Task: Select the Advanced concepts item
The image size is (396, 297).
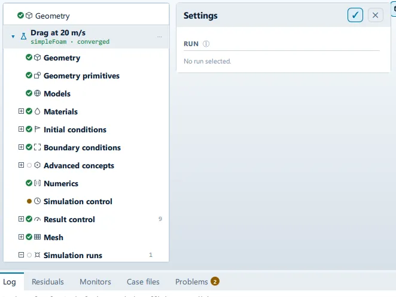Action: tap(86, 165)
